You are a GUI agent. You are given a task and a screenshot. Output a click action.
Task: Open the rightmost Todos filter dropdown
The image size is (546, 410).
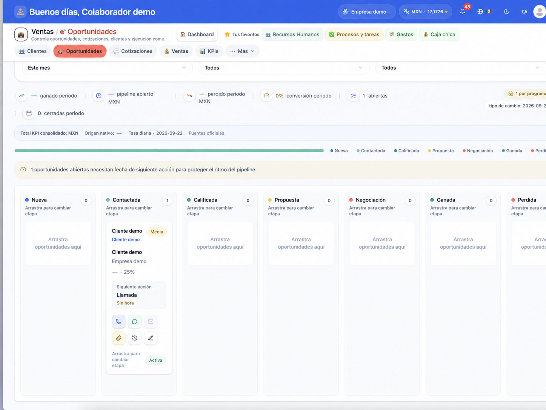[460, 68]
